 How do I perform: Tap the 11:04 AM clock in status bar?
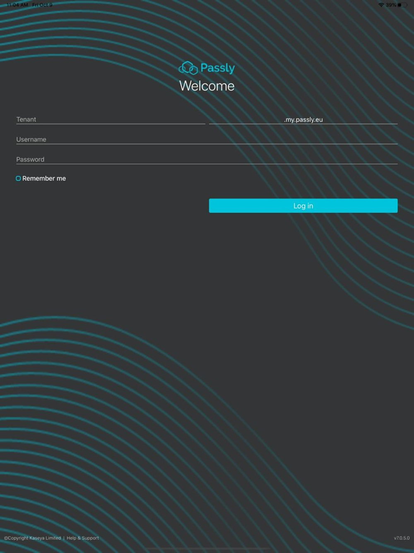(17, 5)
